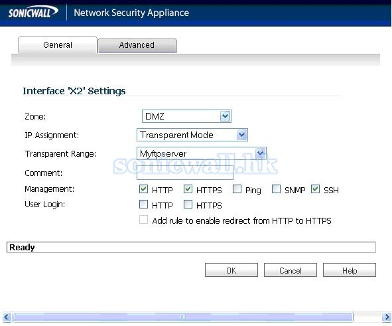Click the Cancel button

291,270
